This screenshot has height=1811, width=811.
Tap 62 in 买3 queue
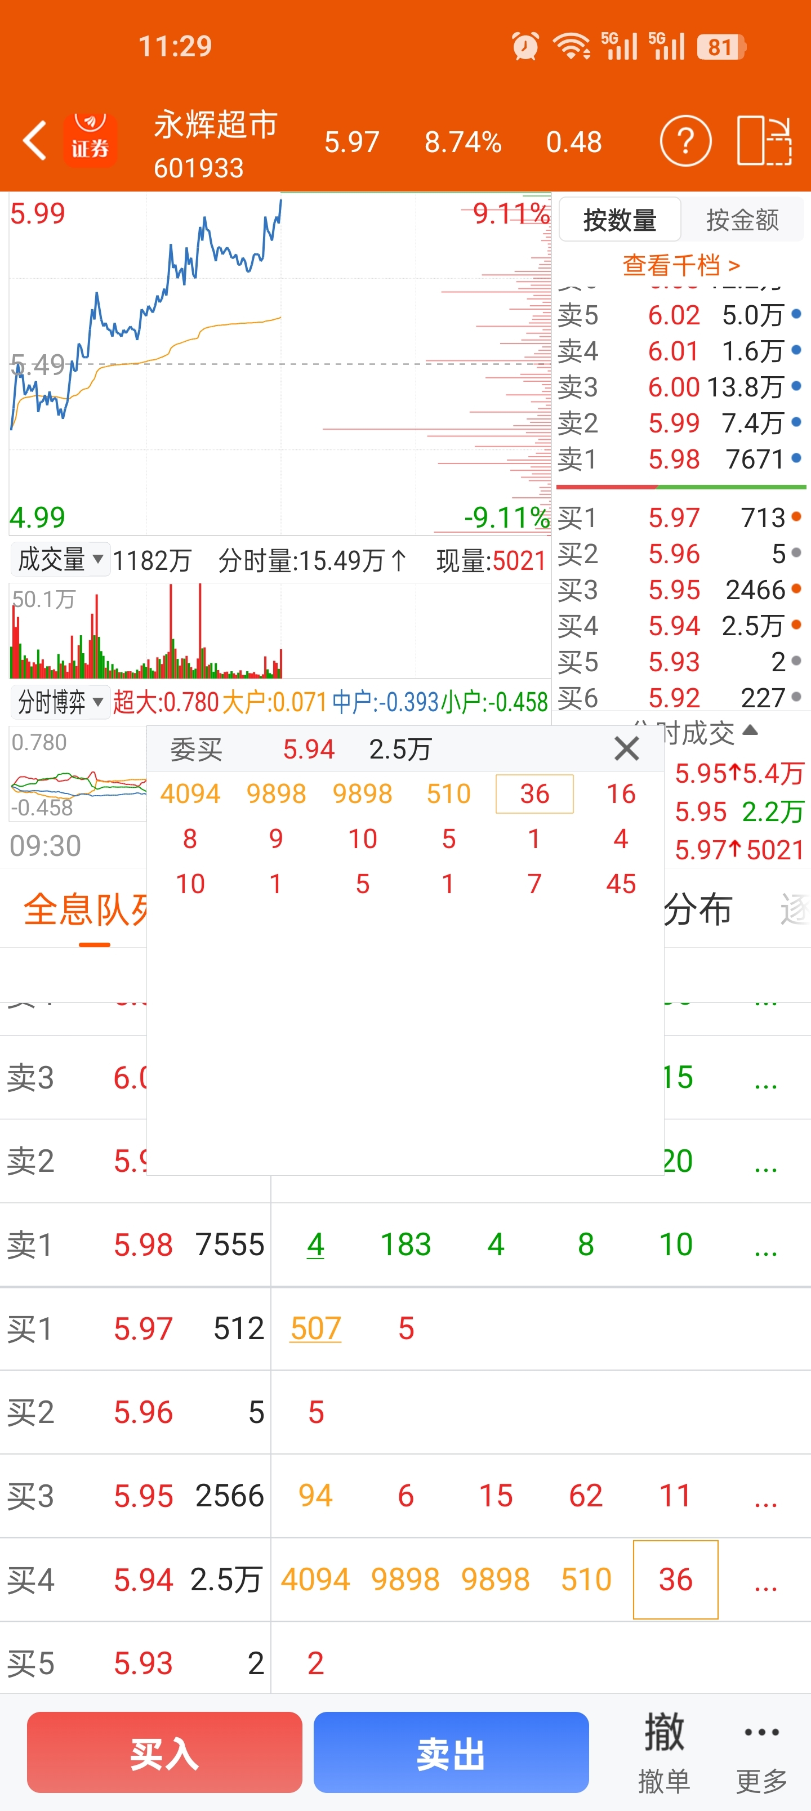coord(586,1495)
